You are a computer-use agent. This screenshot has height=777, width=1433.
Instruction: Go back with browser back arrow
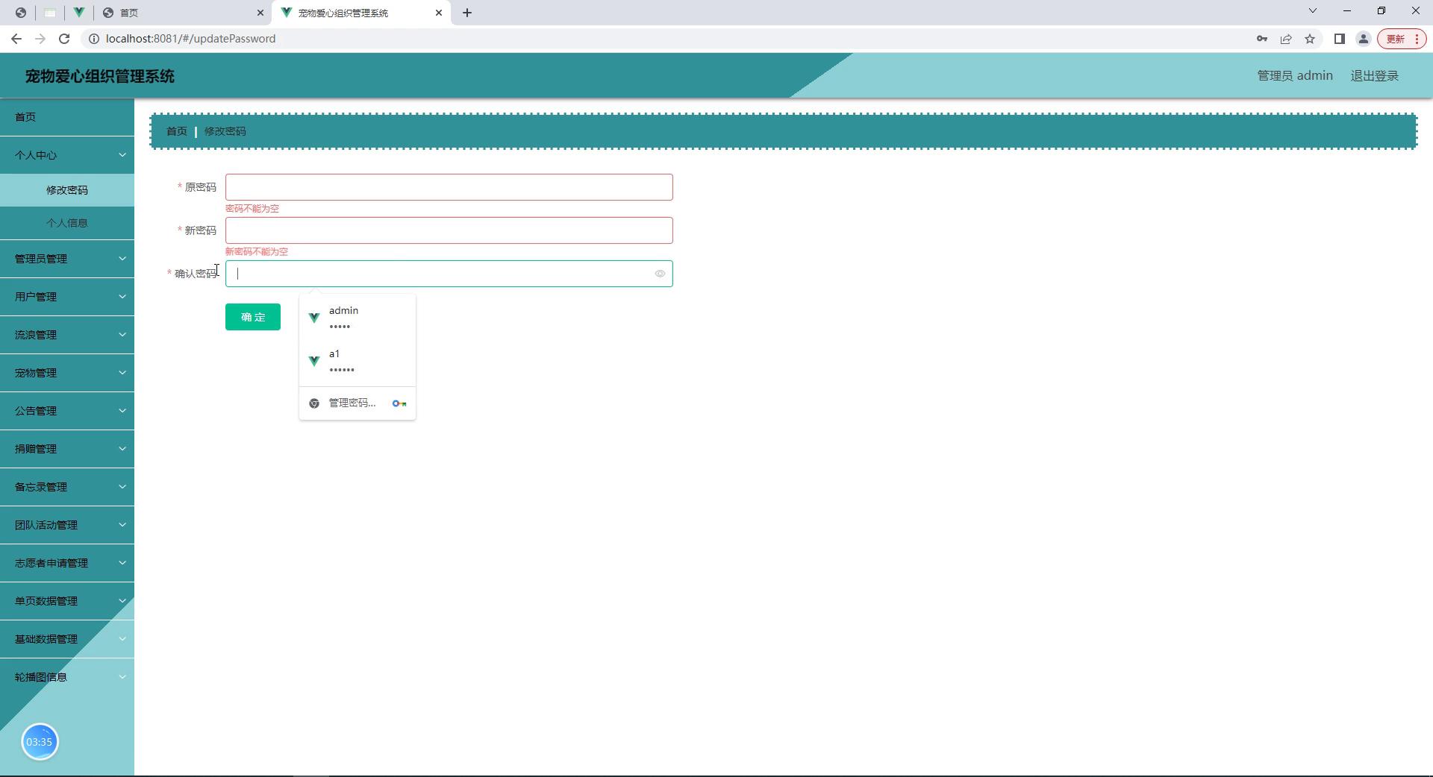[x=16, y=39]
